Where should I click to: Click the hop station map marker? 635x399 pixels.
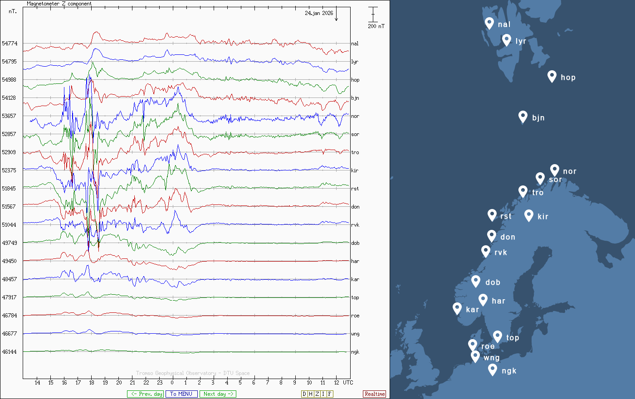pyautogui.click(x=552, y=76)
